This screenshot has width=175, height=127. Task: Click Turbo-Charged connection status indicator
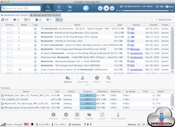pos(11,125)
